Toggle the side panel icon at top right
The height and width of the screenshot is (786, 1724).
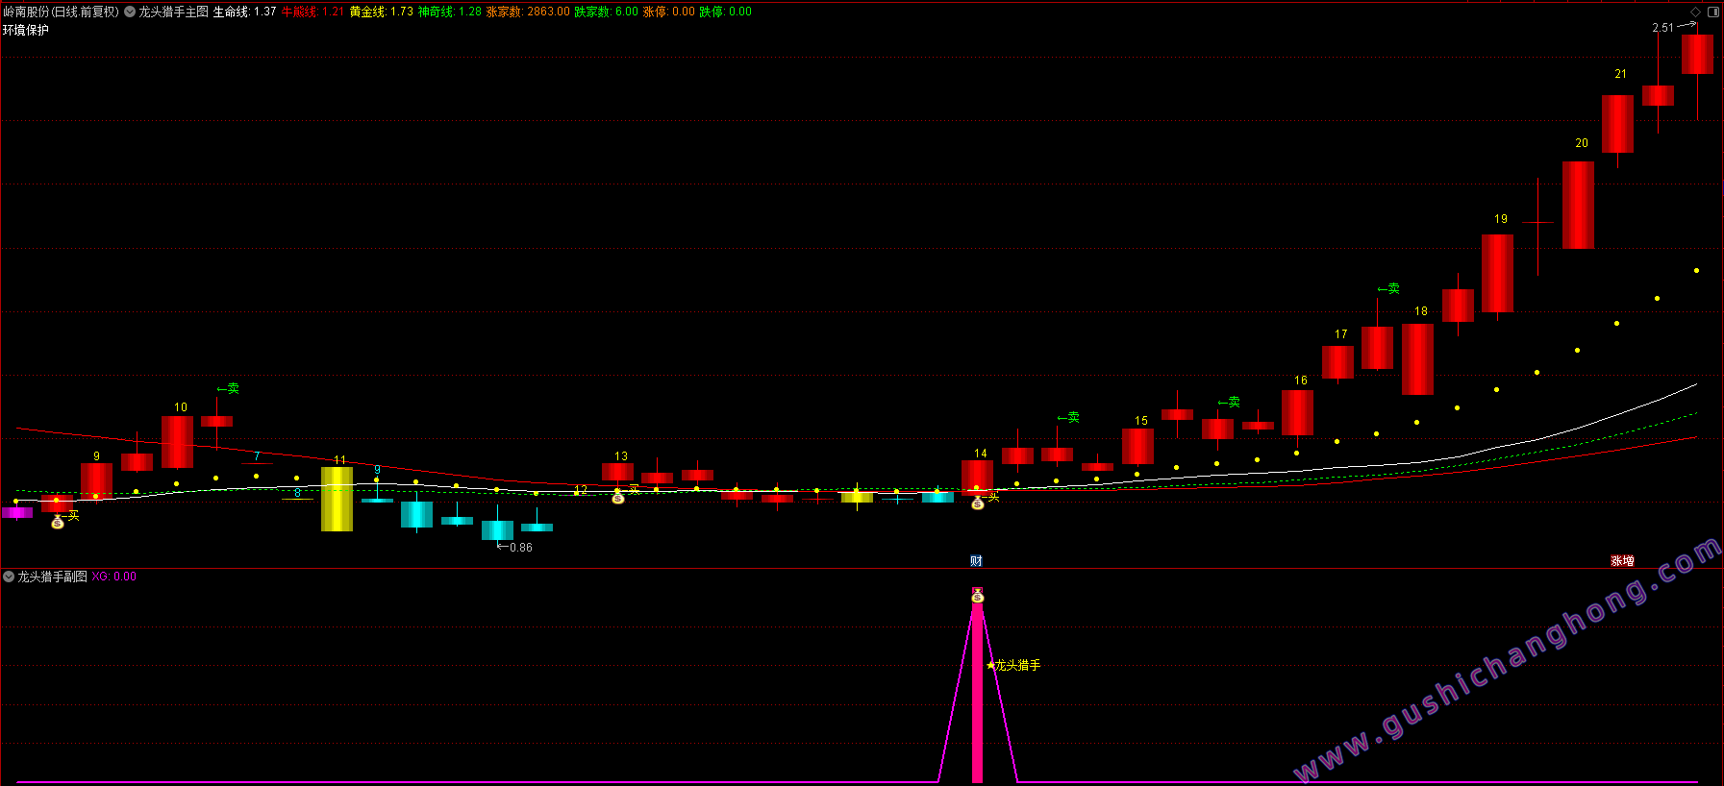click(1712, 12)
